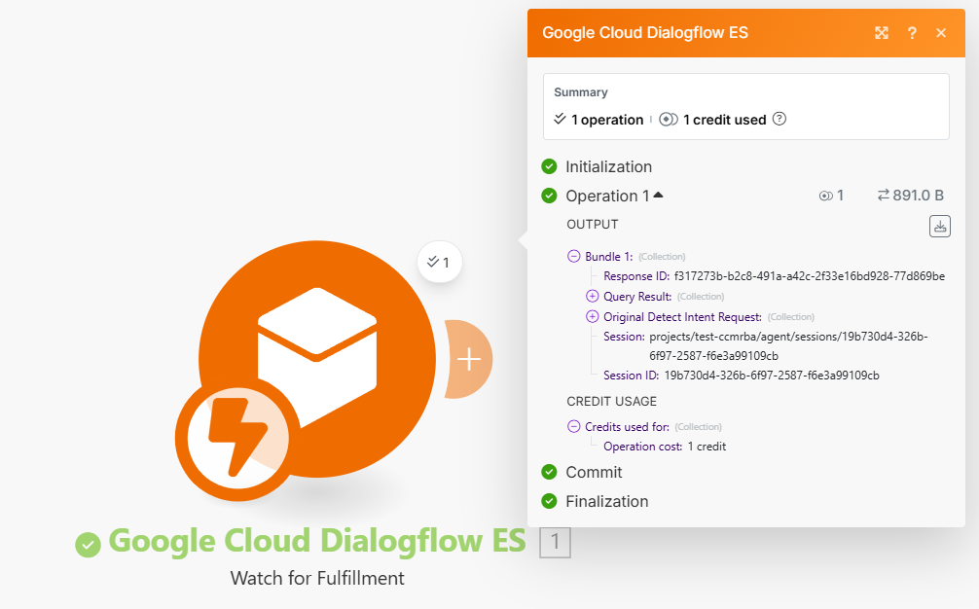The width and height of the screenshot is (979, 609).
Task: Click the credit used info tooltip icon
Action: tap(779, 120)
